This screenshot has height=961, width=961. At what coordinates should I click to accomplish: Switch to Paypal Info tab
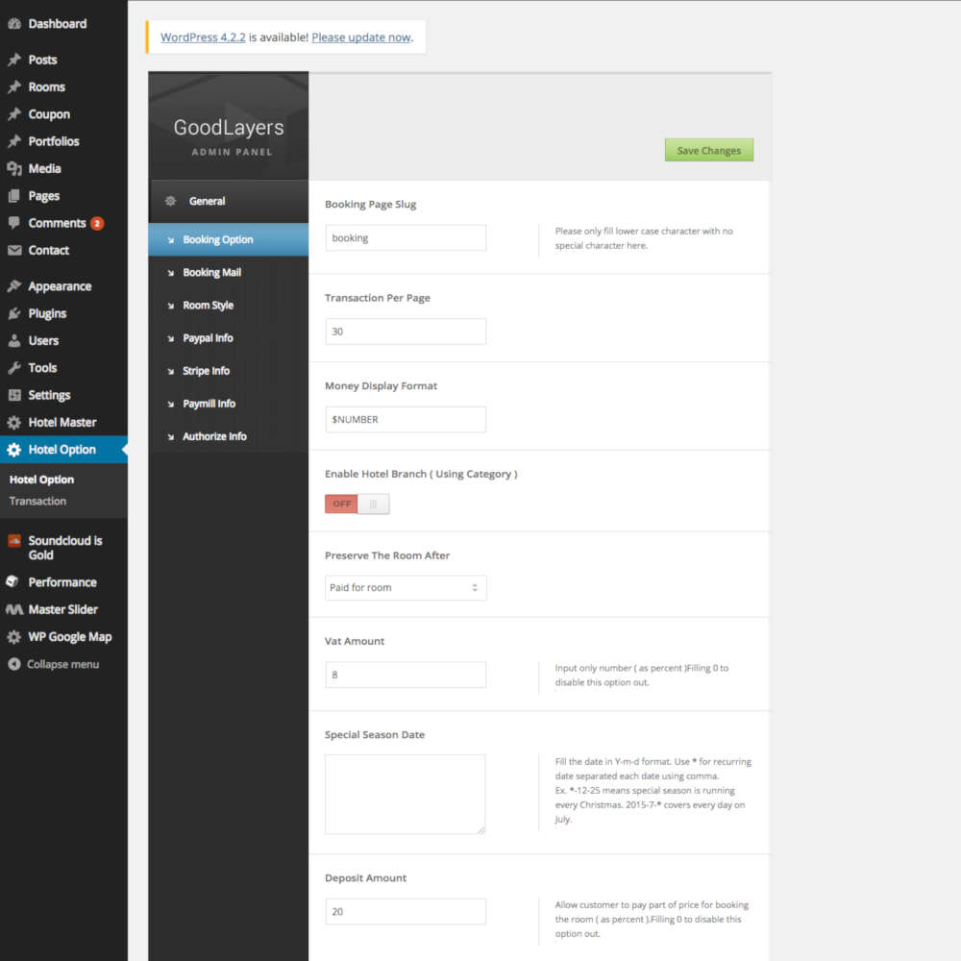[x=208, y=338]
